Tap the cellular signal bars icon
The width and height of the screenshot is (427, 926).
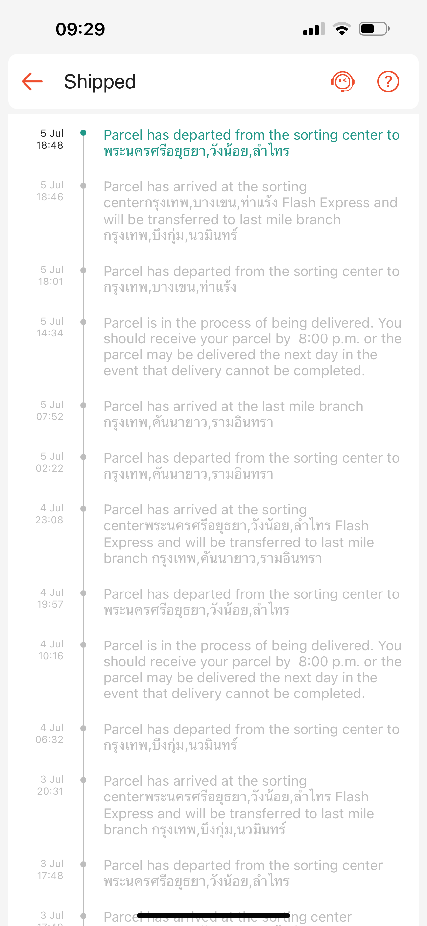point(314,29)
